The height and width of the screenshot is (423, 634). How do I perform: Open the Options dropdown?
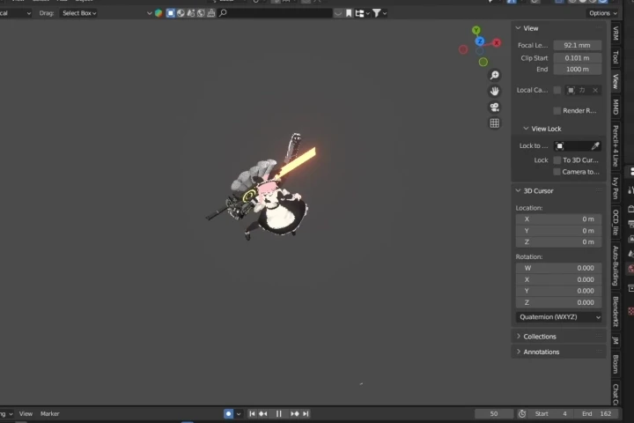602,13
